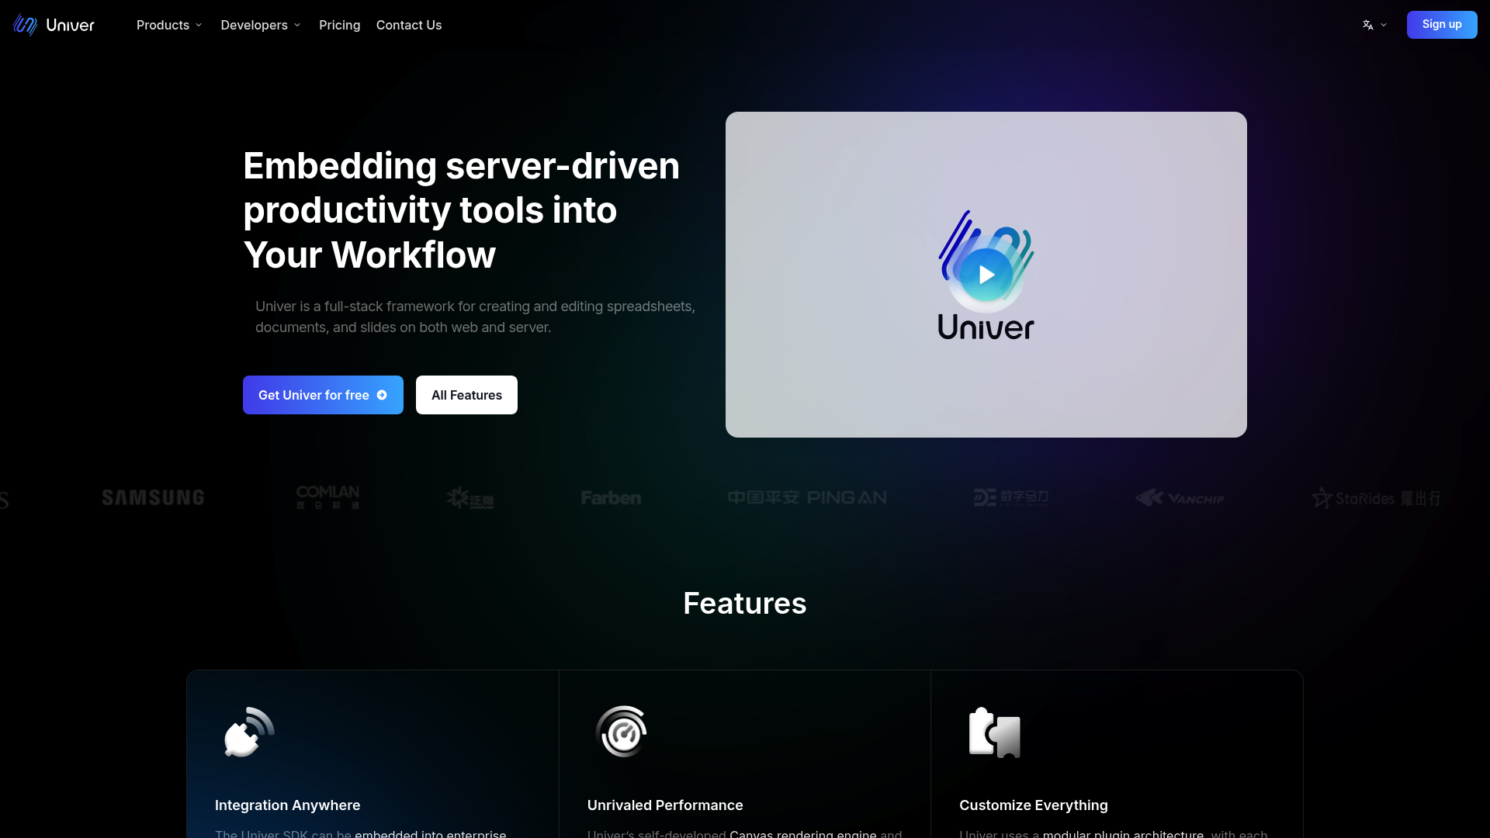Click the Comlan logo

pyautogui.click(x=327, y=497)
